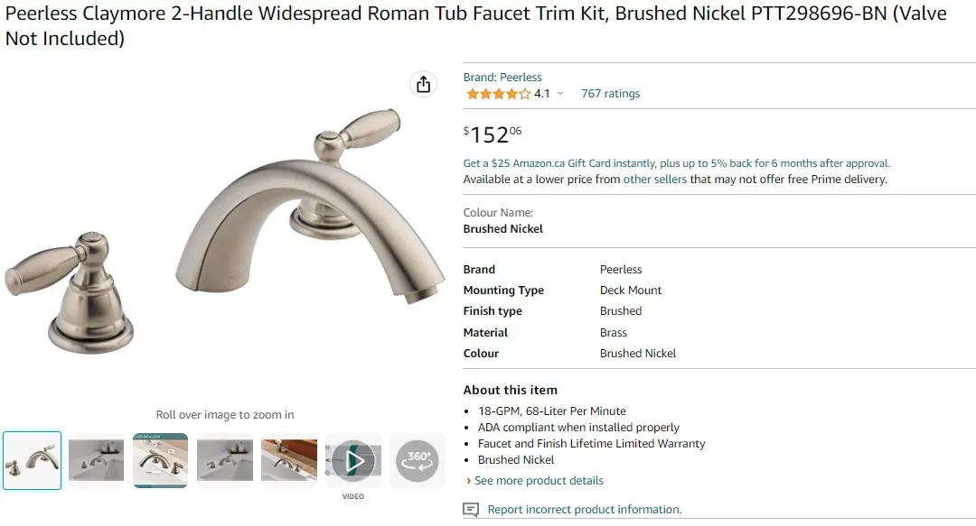Click the speech-bubble report icon at bottom

(471, 510)
